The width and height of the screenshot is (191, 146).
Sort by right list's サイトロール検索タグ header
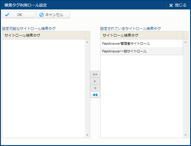pyautogui.click(x=141, y=36)
